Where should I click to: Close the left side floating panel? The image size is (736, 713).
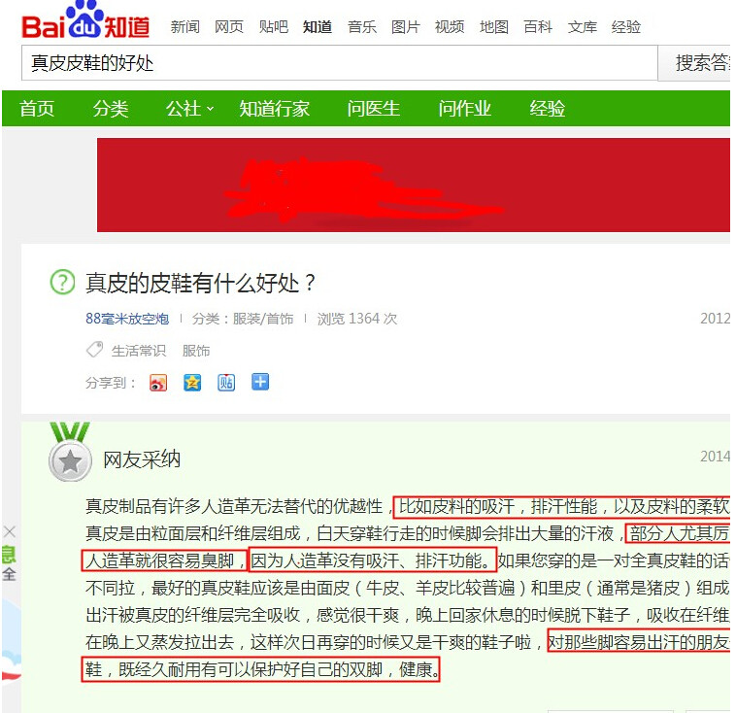tap(10, 531)
